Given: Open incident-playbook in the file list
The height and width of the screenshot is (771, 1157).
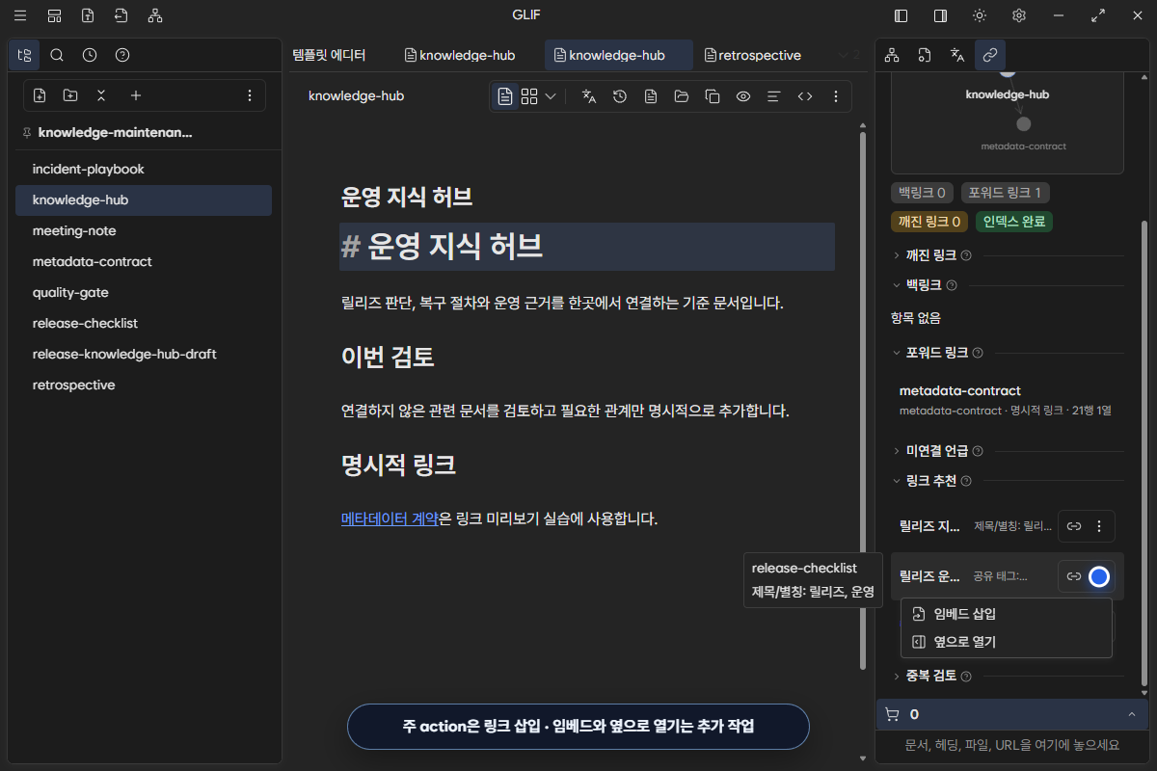Looking at the screenshot, I should 144,169.
